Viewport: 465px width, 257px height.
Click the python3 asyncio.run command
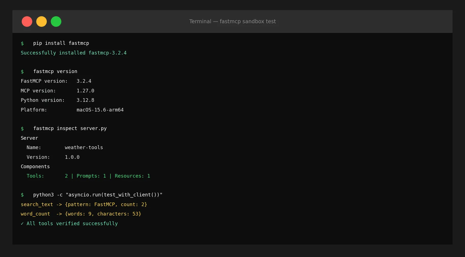98,195
